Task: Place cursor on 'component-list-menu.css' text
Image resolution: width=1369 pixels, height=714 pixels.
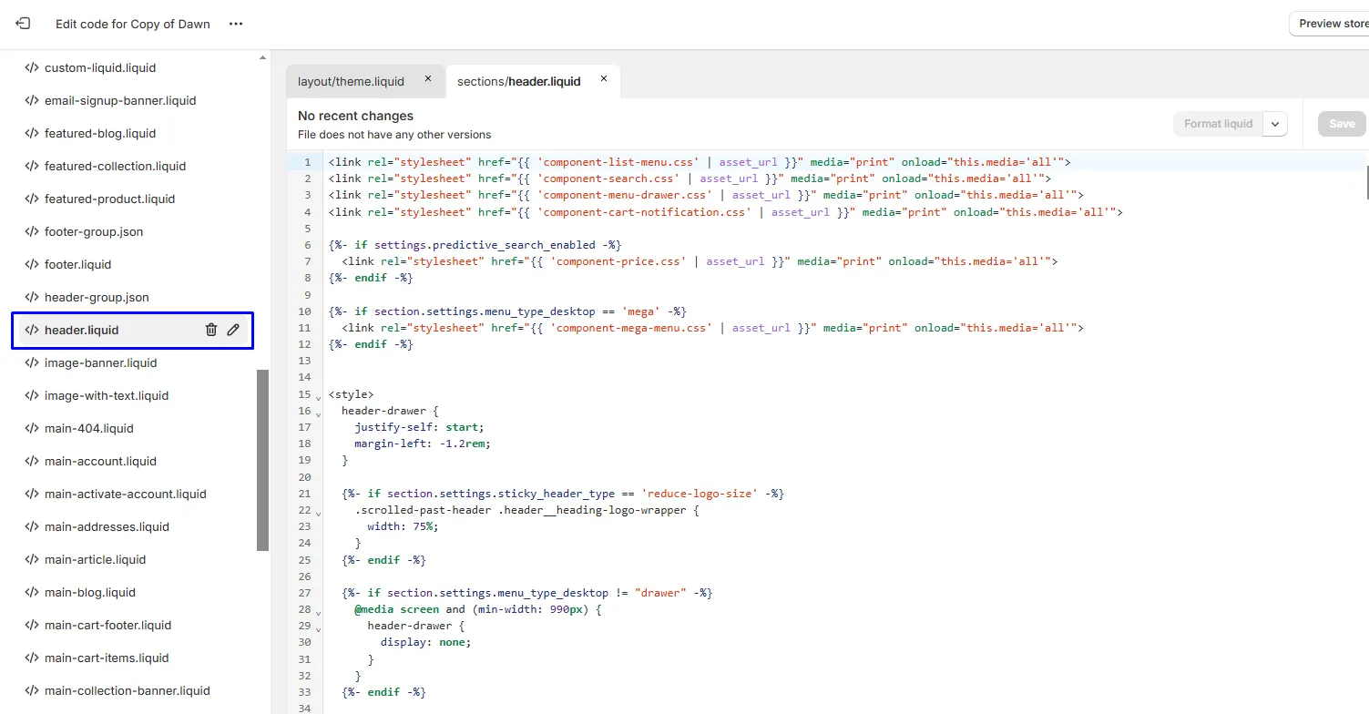Action: 618,162
